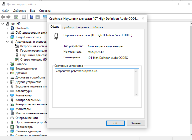Click the DVD drives category icon
Screen dimensions: 192x140
pos(12,33)
